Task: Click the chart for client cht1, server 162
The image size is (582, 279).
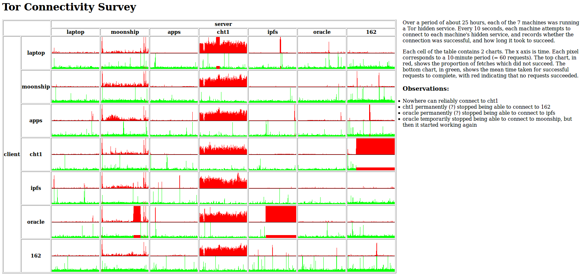Action: pos(371,154)
